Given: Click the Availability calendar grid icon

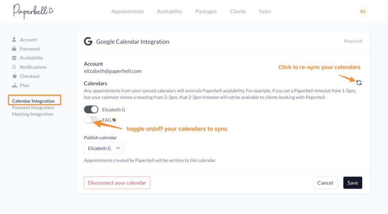Looking at the screenshot, I should coord(14,58).
